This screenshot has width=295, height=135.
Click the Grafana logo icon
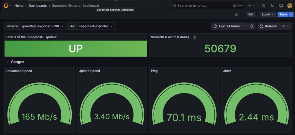[x=6, y=6]
